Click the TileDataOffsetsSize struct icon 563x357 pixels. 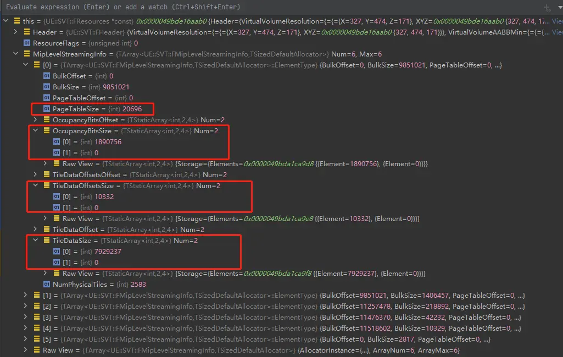point(46,185)
